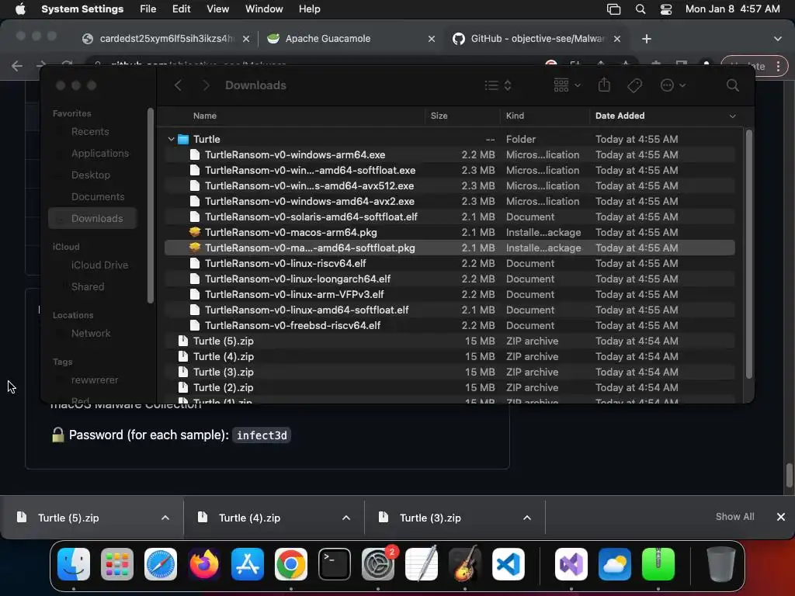Viewport: 795px width, 596px height.
Task: Switch to the GitHub objective-see tab
Action: pos(537,39)
